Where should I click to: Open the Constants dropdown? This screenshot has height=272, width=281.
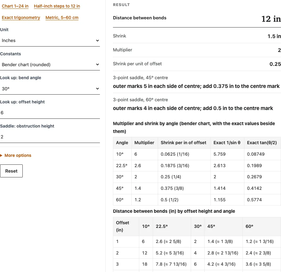click(50, 65)
